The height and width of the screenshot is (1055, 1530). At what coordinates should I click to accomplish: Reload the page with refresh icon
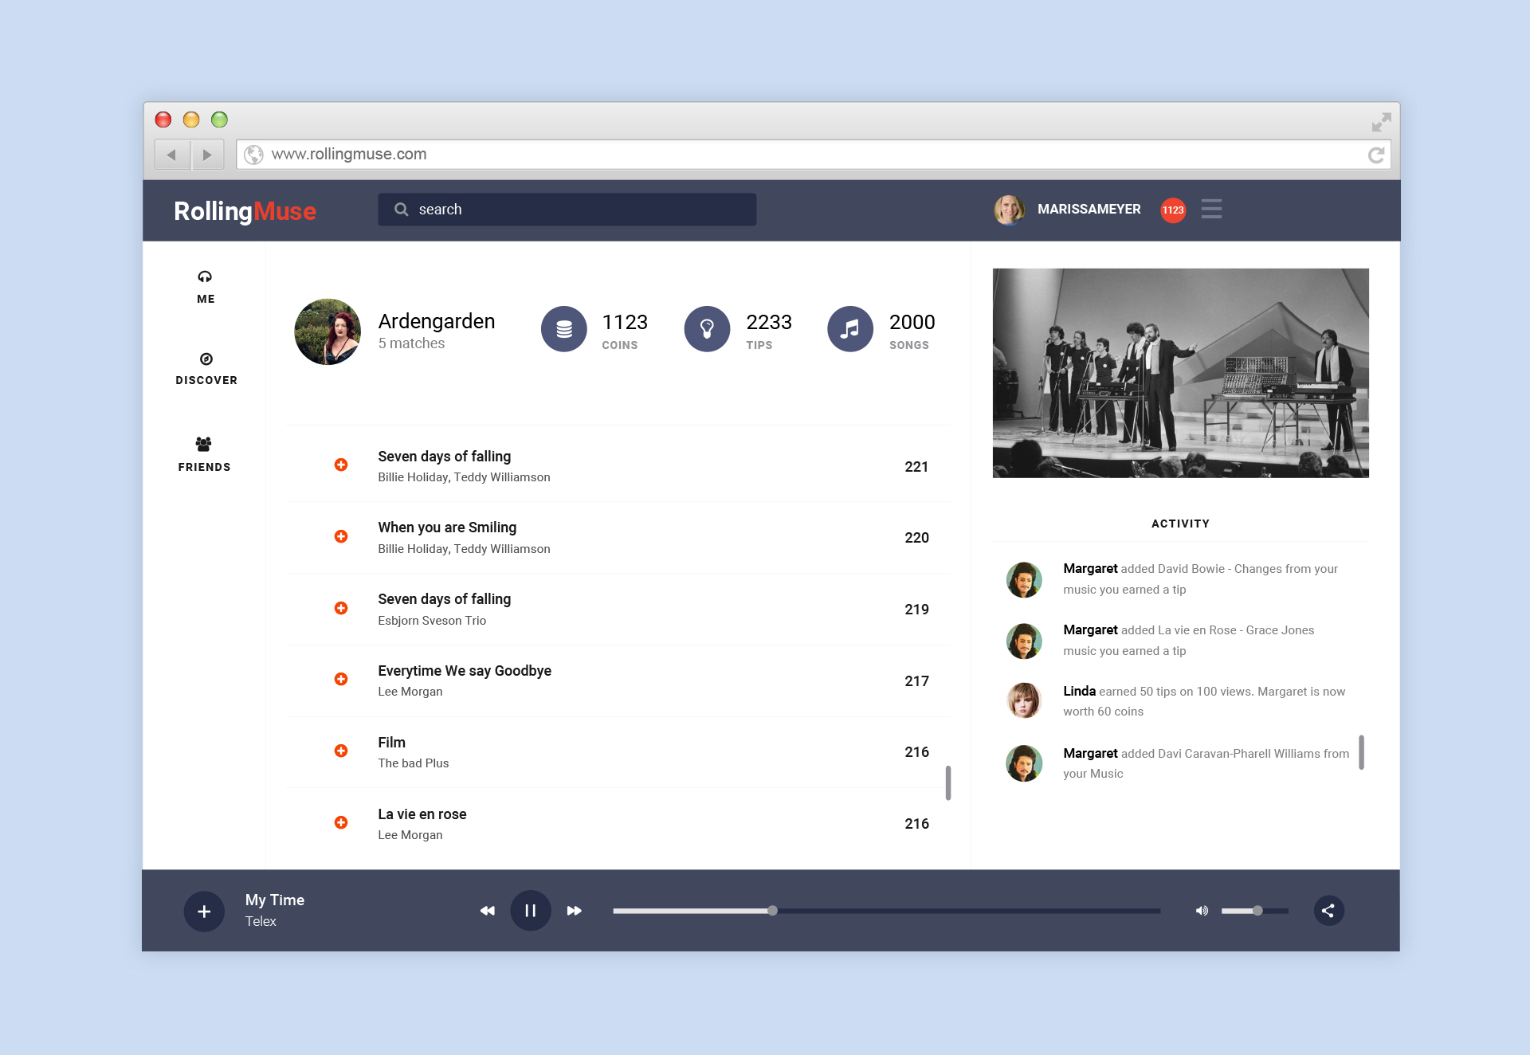click(x=1376, y=155)
